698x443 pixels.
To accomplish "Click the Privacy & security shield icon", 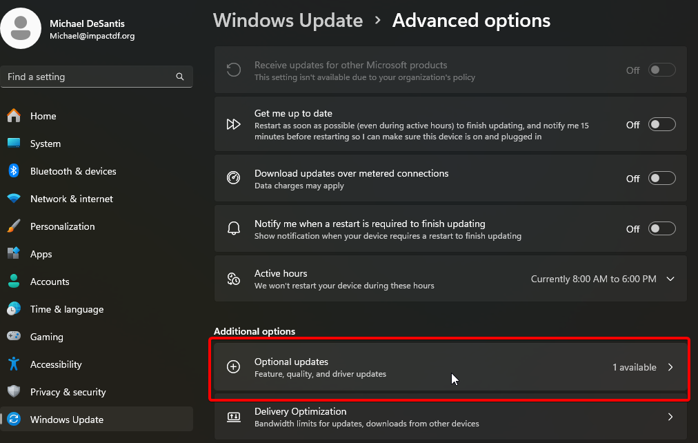I will pyautogui.click(x=14, y=392).
